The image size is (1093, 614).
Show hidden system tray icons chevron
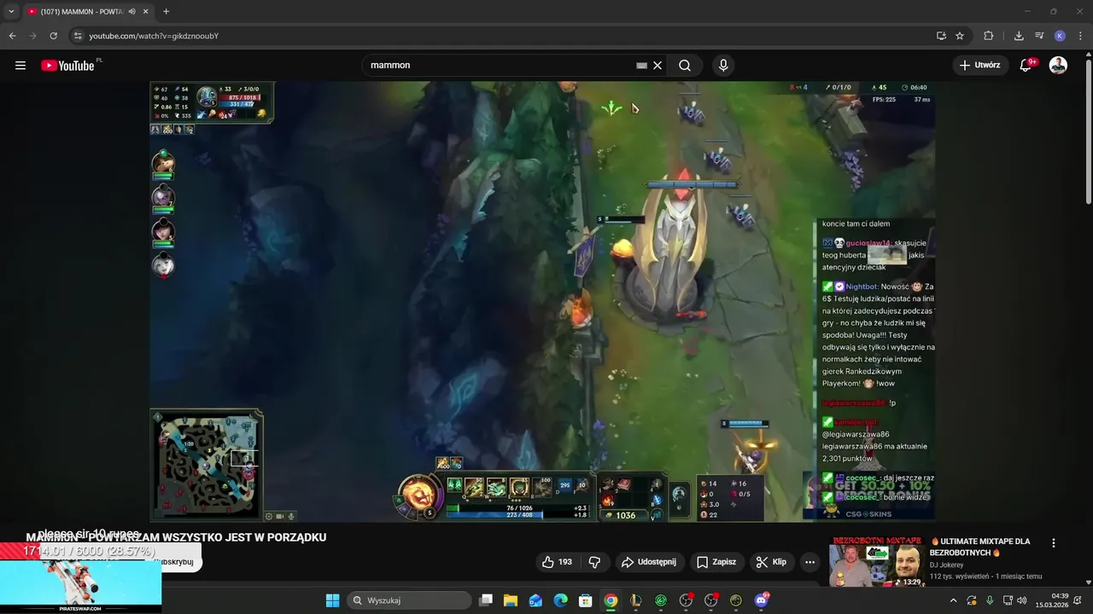tap(954, 600)
